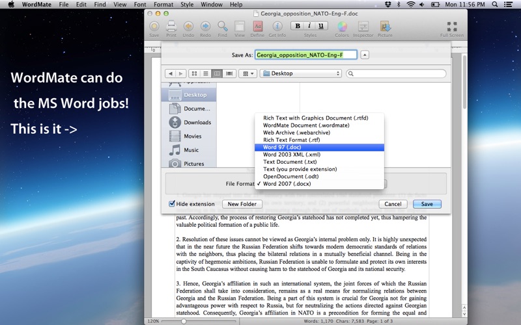Viewport: 521px width, 325px height.
Task: Click the New Folder button
Action: (x=242, y=204)
